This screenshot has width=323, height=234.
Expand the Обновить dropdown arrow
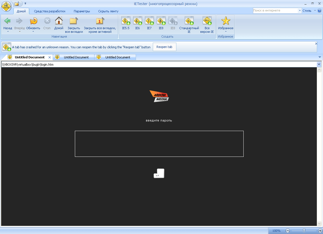tap(33, 31)
